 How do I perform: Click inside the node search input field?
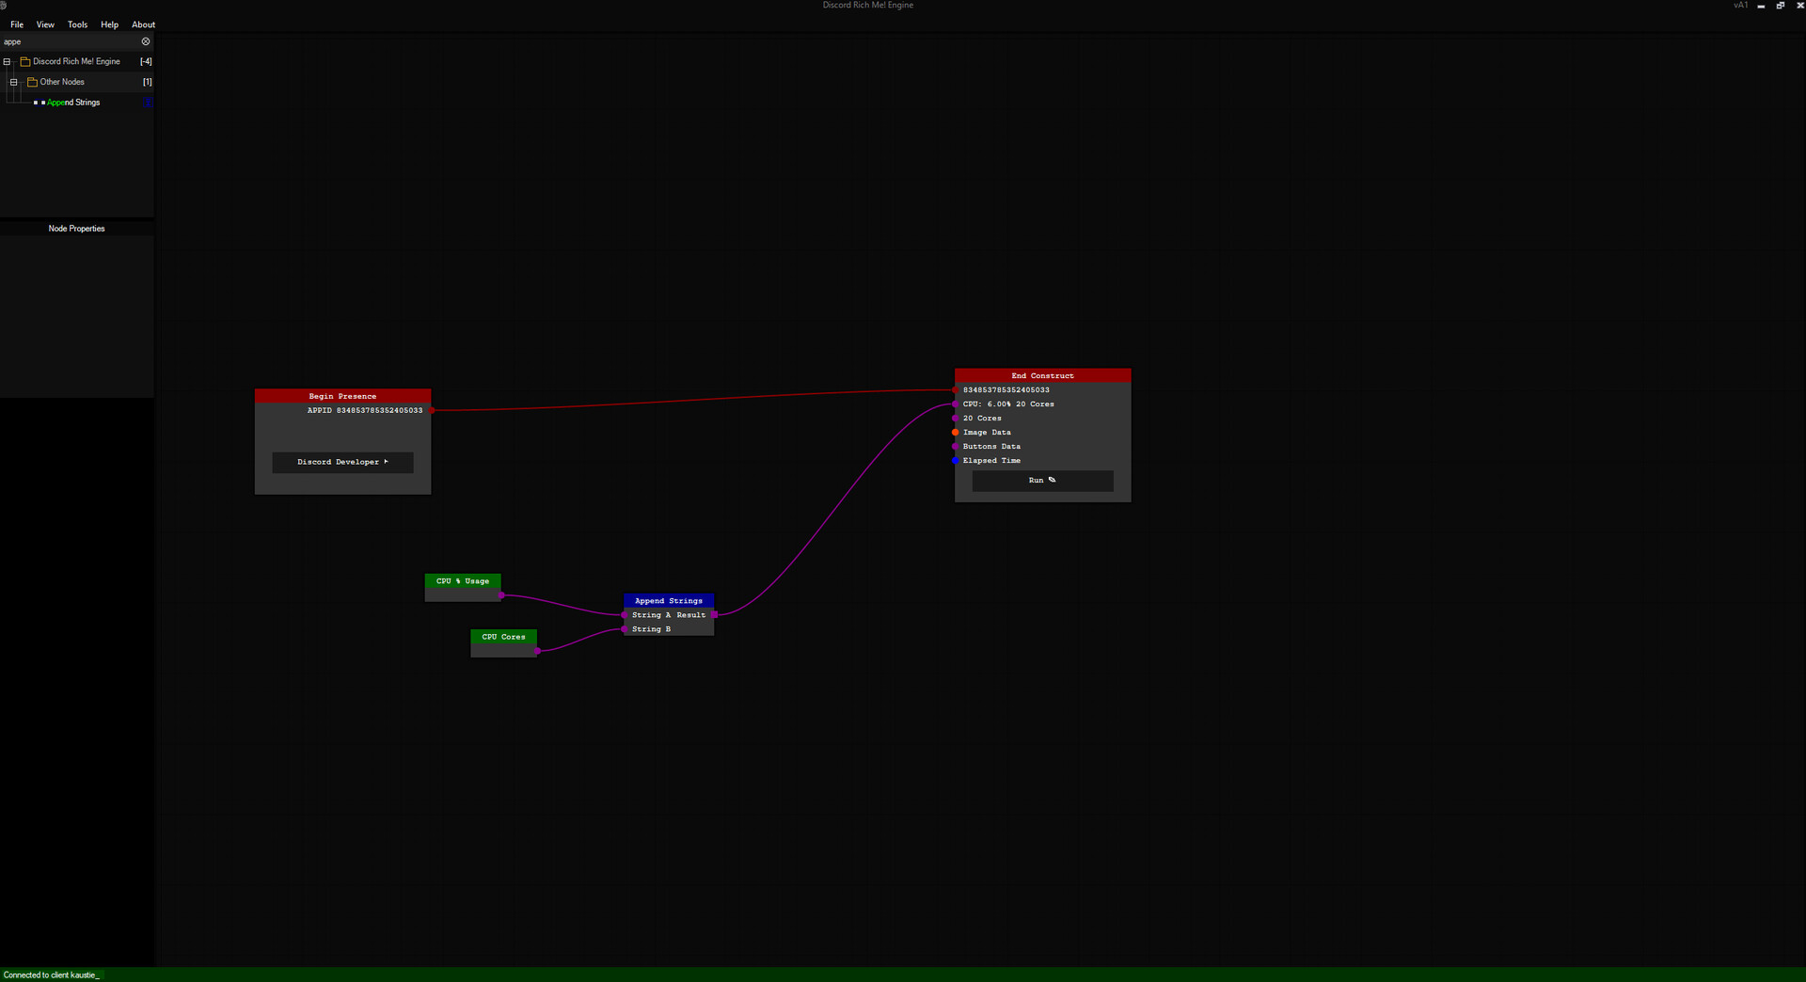pyautogui.click(x=66, y=41)
